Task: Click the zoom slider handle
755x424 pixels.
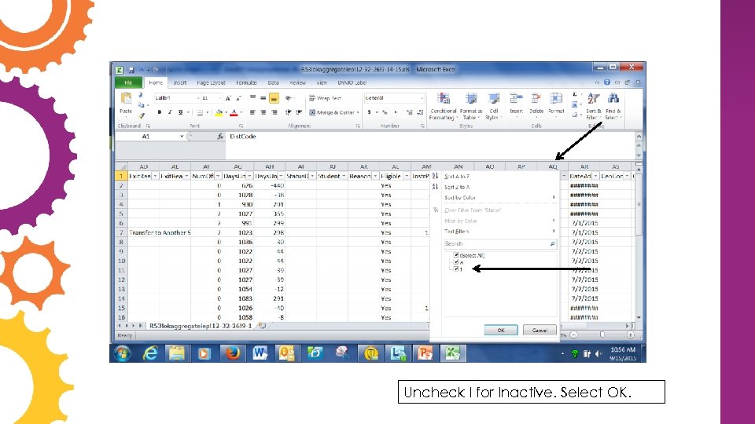Action: pos(602,334)
